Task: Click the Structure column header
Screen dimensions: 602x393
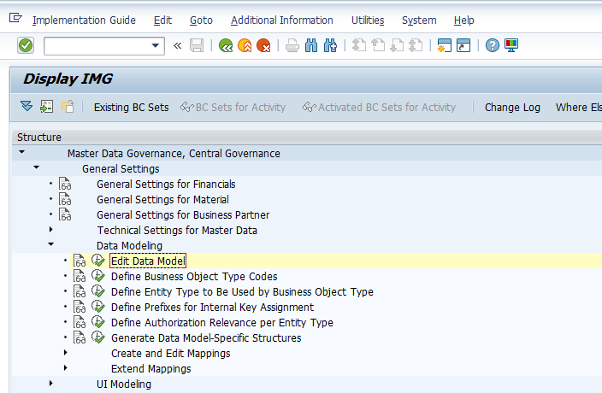Action: 307,138
